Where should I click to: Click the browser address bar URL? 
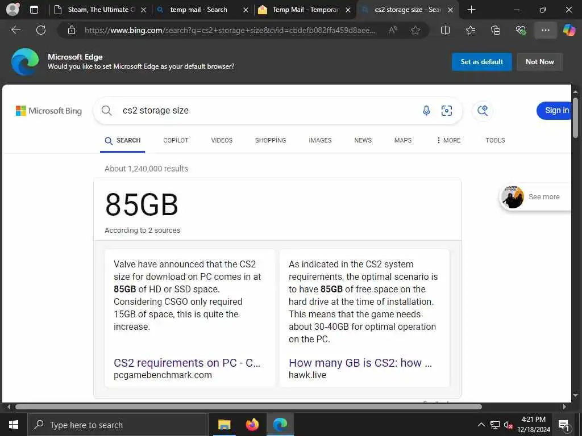pos(230,30)
